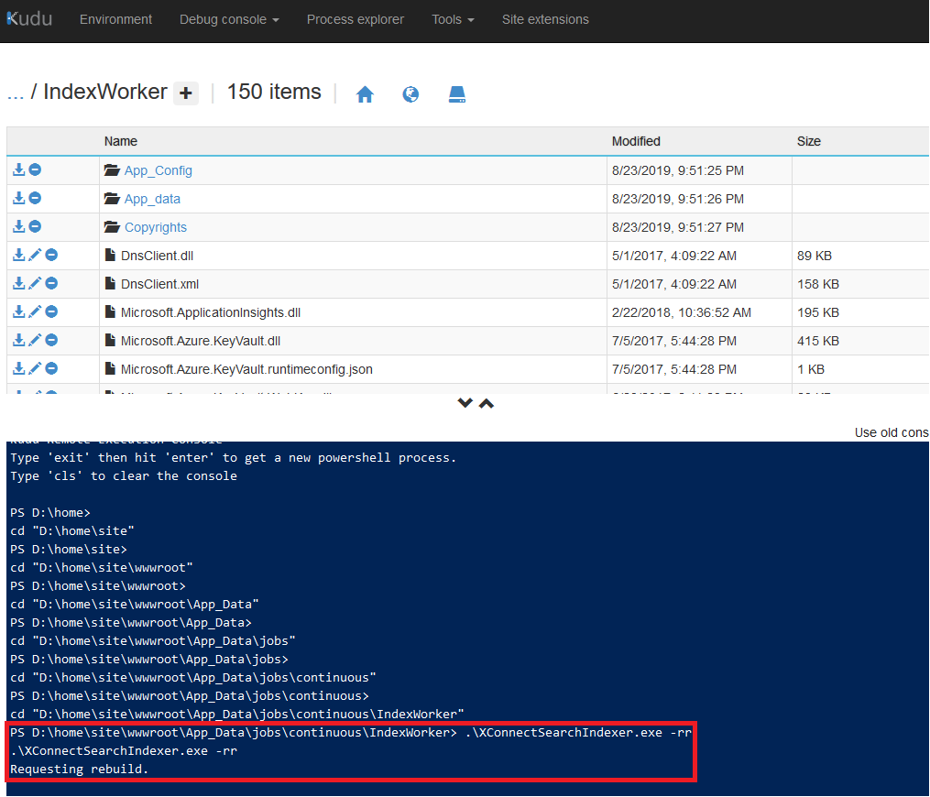Open the Tools dropdown menu
This screenshot has height=797, width=930.
tap(453, 19)
